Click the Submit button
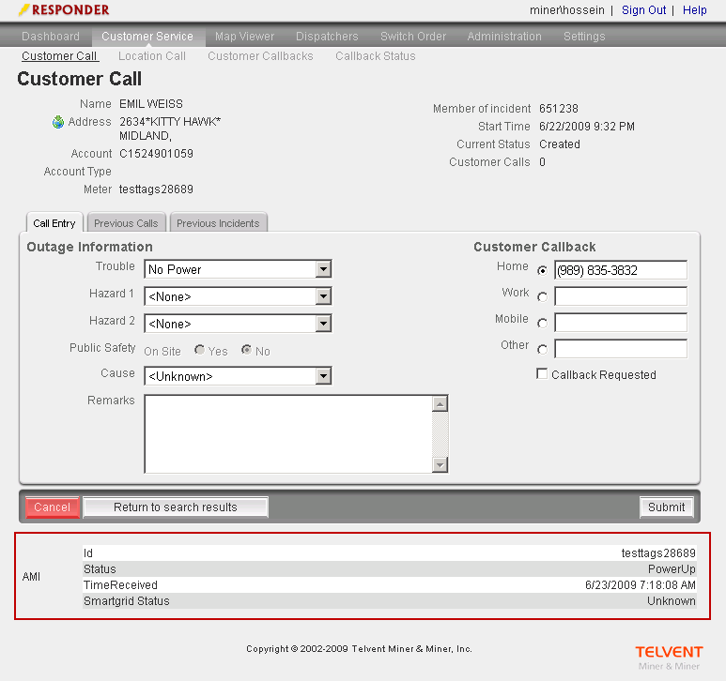 click(x=666, y=507)
